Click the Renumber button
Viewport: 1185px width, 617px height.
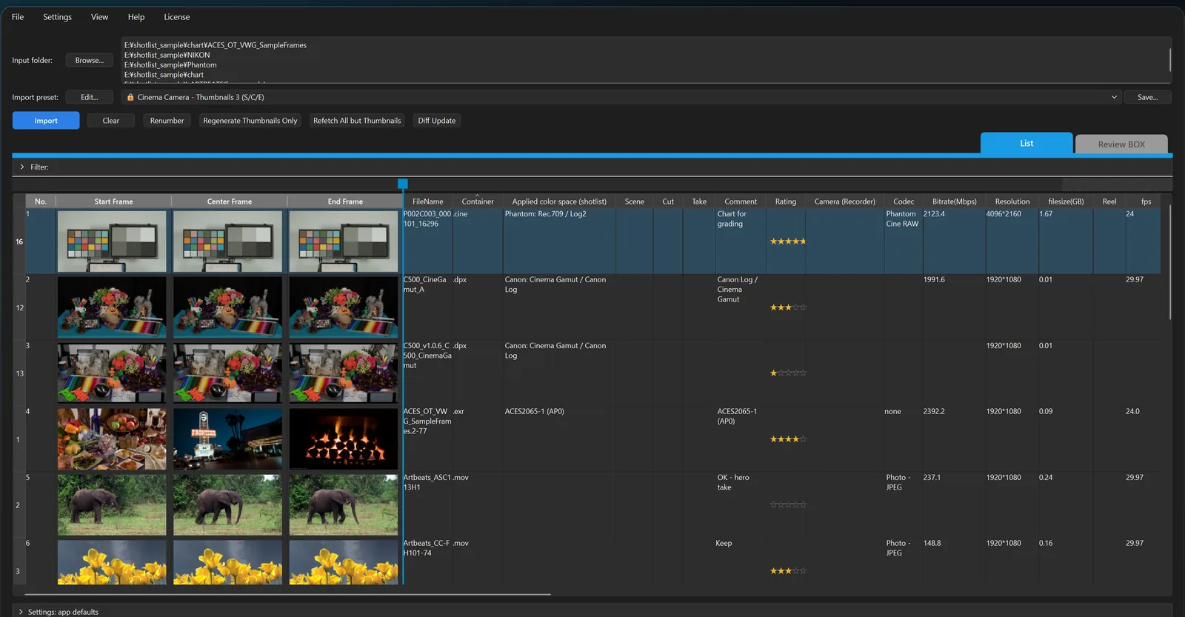click(x=167, y=121)
